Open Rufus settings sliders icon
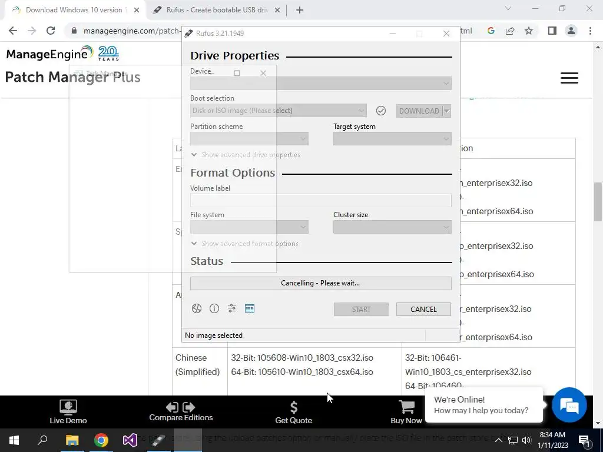The height and width of the screenshot is (452, 603). tap(232, 308)
